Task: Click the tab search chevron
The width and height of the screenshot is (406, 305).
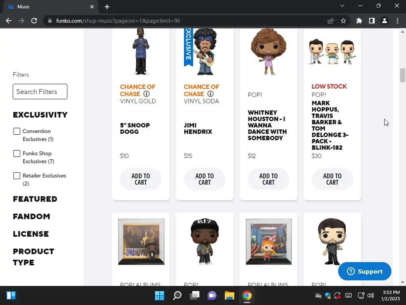Action: coord(342,6)
